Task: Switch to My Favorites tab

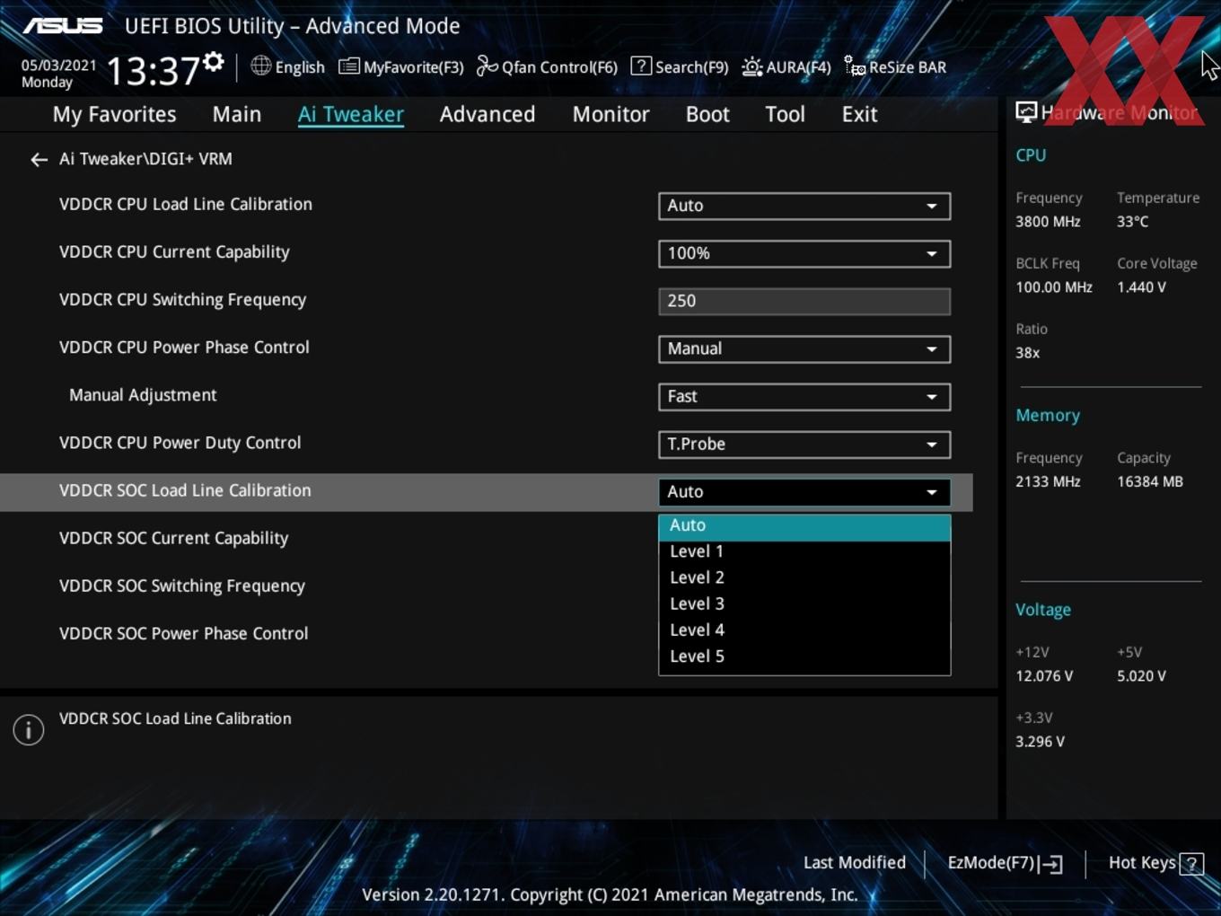Action: [x=114, y=114]
